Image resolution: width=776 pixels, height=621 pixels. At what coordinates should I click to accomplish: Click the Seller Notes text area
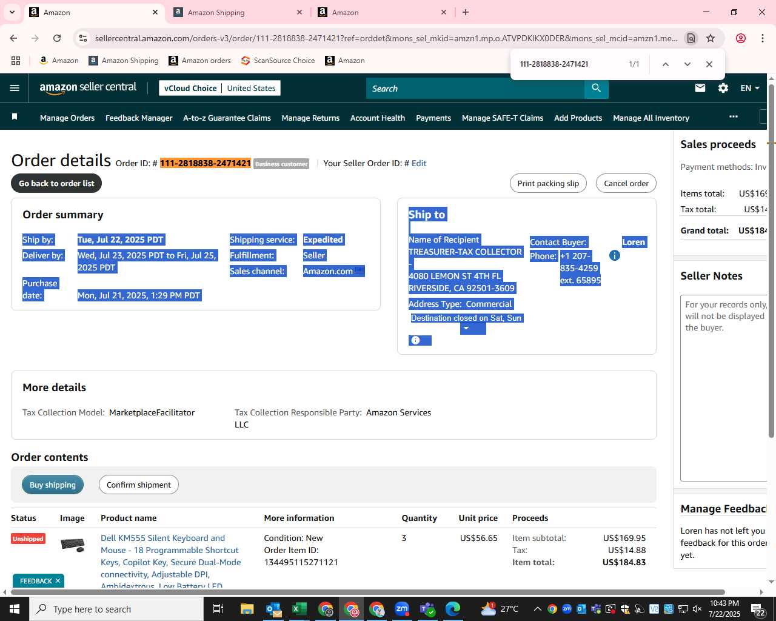(724, 388)
